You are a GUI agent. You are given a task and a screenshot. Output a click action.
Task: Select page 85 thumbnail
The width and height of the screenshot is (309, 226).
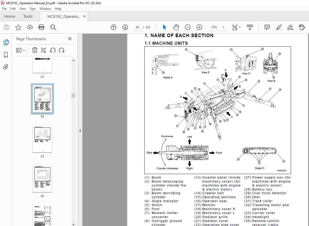pos(42,139)
